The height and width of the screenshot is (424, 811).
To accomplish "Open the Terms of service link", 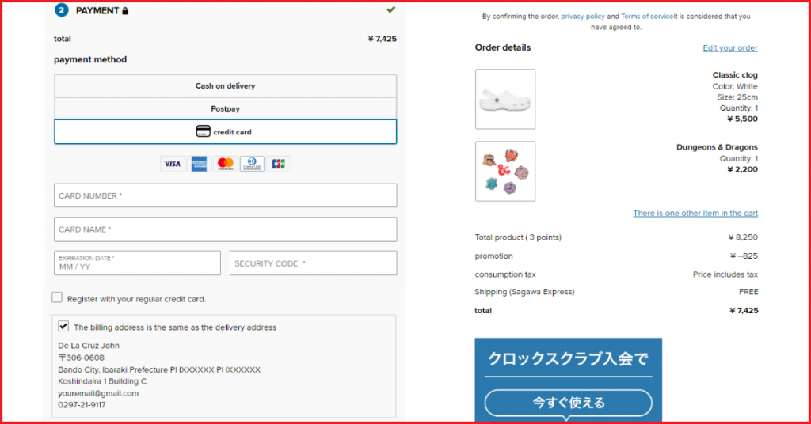I will (x=647, y=17).
